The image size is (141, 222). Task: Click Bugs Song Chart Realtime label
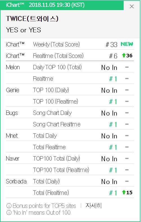(57, 124)
